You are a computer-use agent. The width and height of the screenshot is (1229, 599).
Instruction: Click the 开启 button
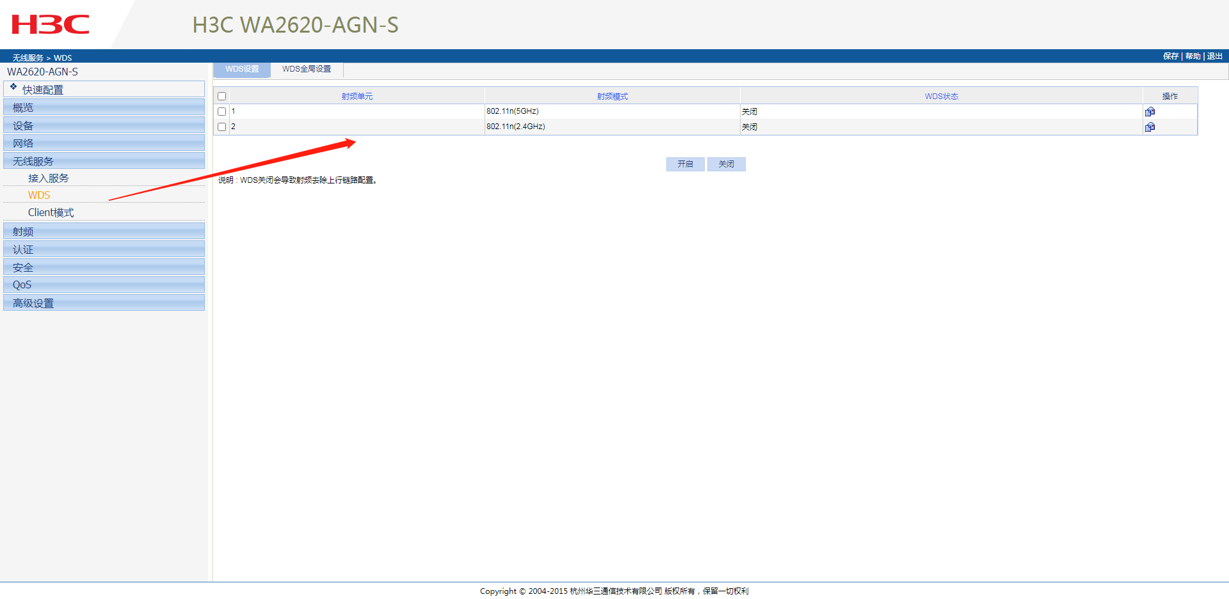tap(686, 164)
